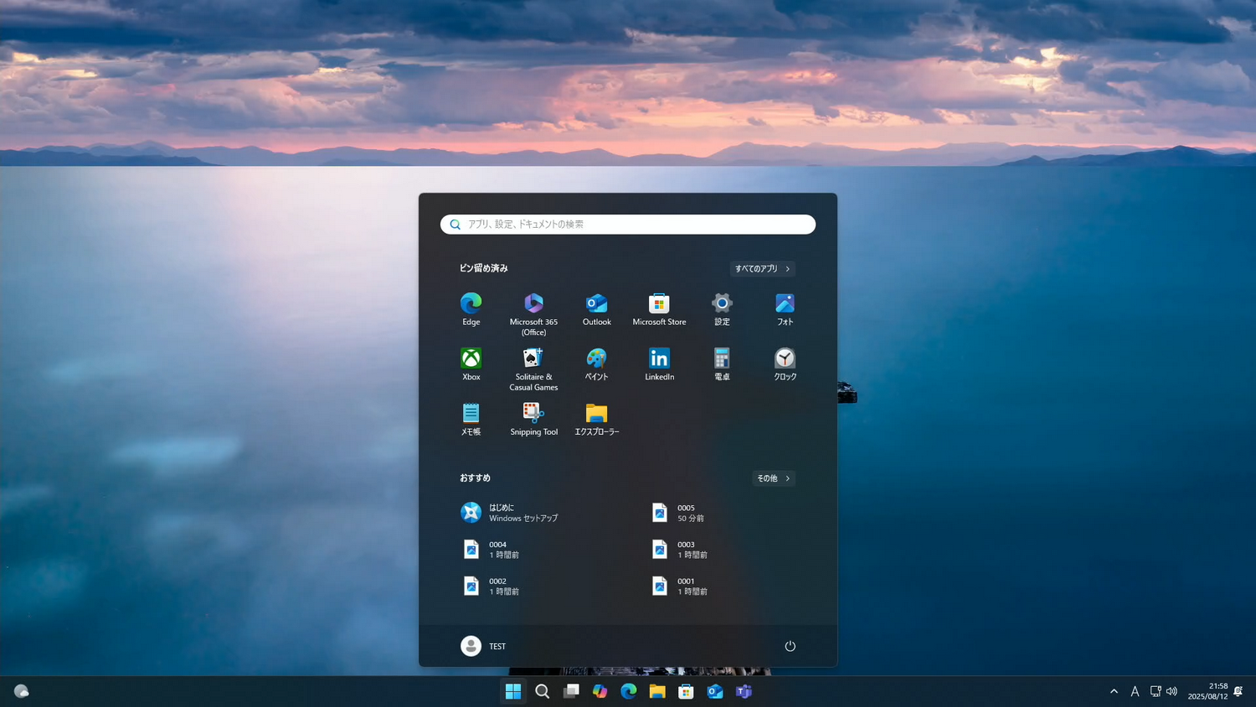The width and height of the screenshot is (1256, 707).
Task: Launch the ペイント (Paint) app
Action: 596,360
